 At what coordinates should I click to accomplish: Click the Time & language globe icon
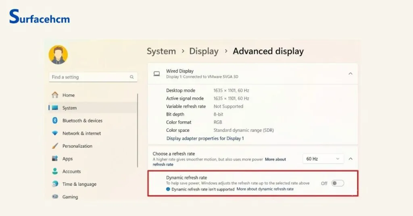[55, 184]
